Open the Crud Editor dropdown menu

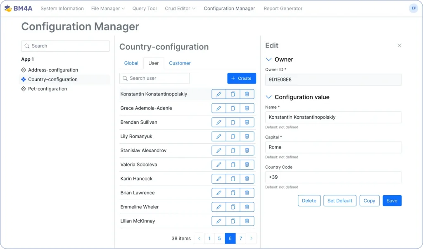pos(180,9)
